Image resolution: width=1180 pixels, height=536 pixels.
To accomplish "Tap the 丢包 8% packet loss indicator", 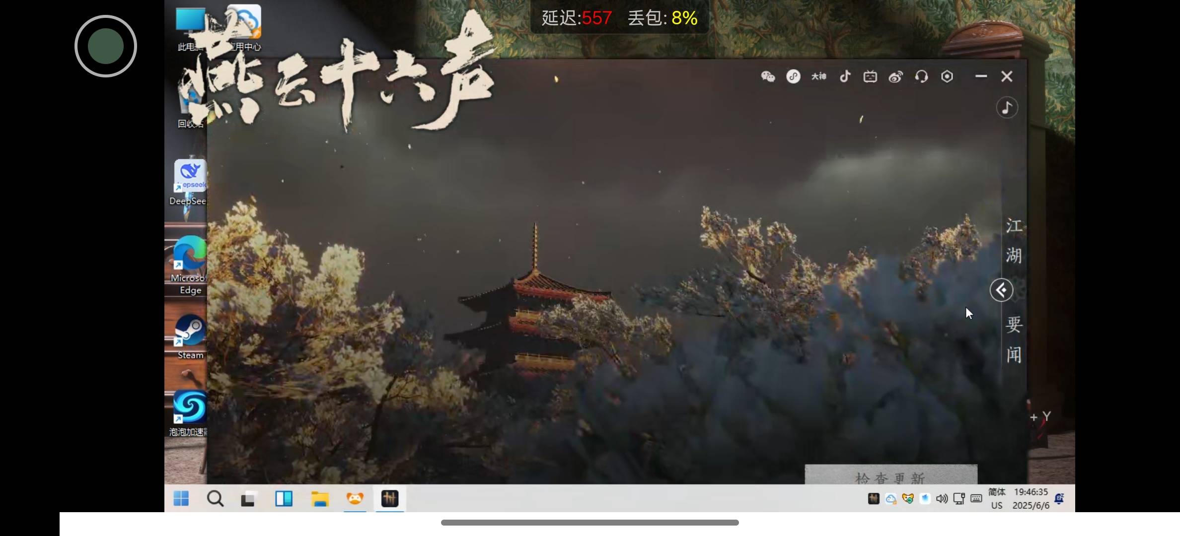I will tap(663, 18).
